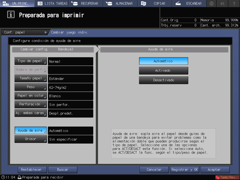This screenshot has height=180, width=240.
Task: Select the Desactivado air assist option
Action: point(163,80)
